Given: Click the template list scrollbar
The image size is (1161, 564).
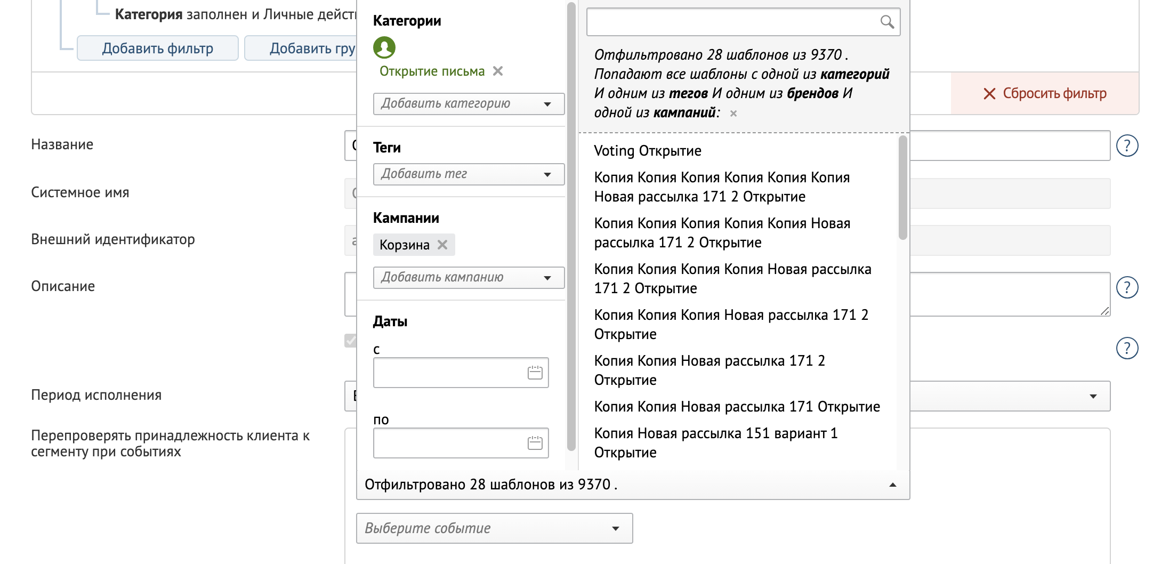Looking at the screenshot, I should [902, 188].
